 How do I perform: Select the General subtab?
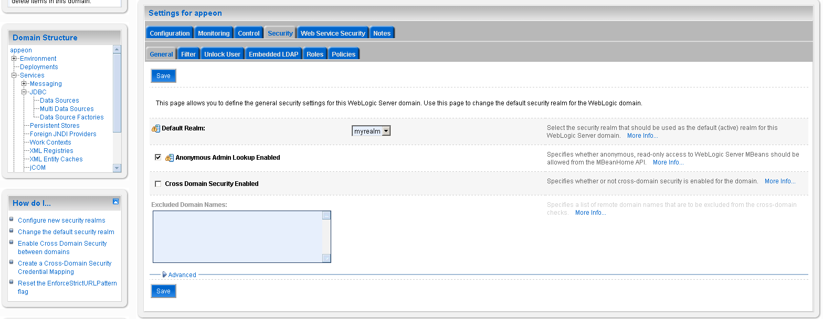pos(161,54)
